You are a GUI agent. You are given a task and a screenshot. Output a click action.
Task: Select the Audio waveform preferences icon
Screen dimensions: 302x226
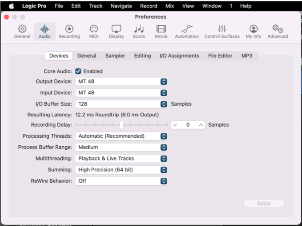[44, 29]
